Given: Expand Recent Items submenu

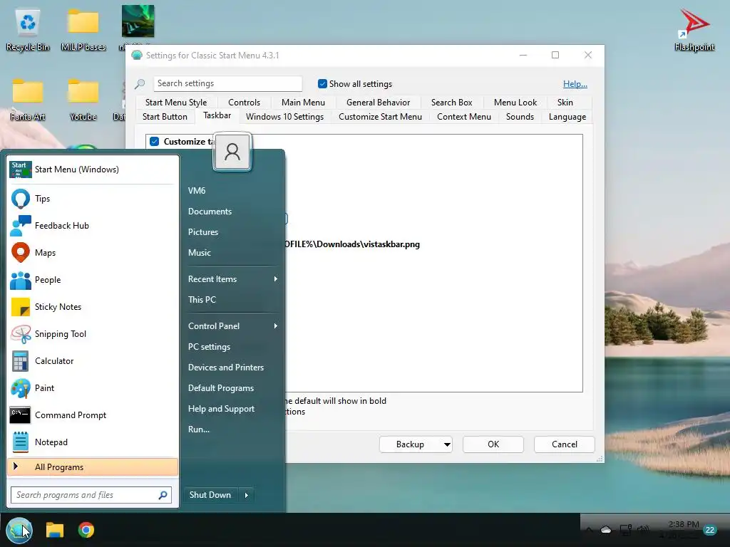Looking at the screenshot, I should coord(232,279).
